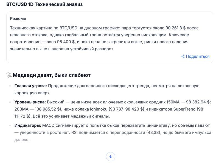Click the "Поделиться" link
The image size is (219, 165).
click(x=198, y=57)
